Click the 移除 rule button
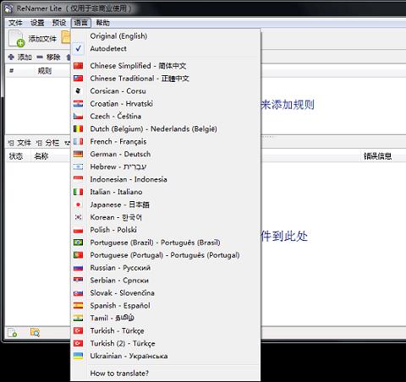Screen dimensions: 406x382 pyautogui.click(x=48, y=57)
